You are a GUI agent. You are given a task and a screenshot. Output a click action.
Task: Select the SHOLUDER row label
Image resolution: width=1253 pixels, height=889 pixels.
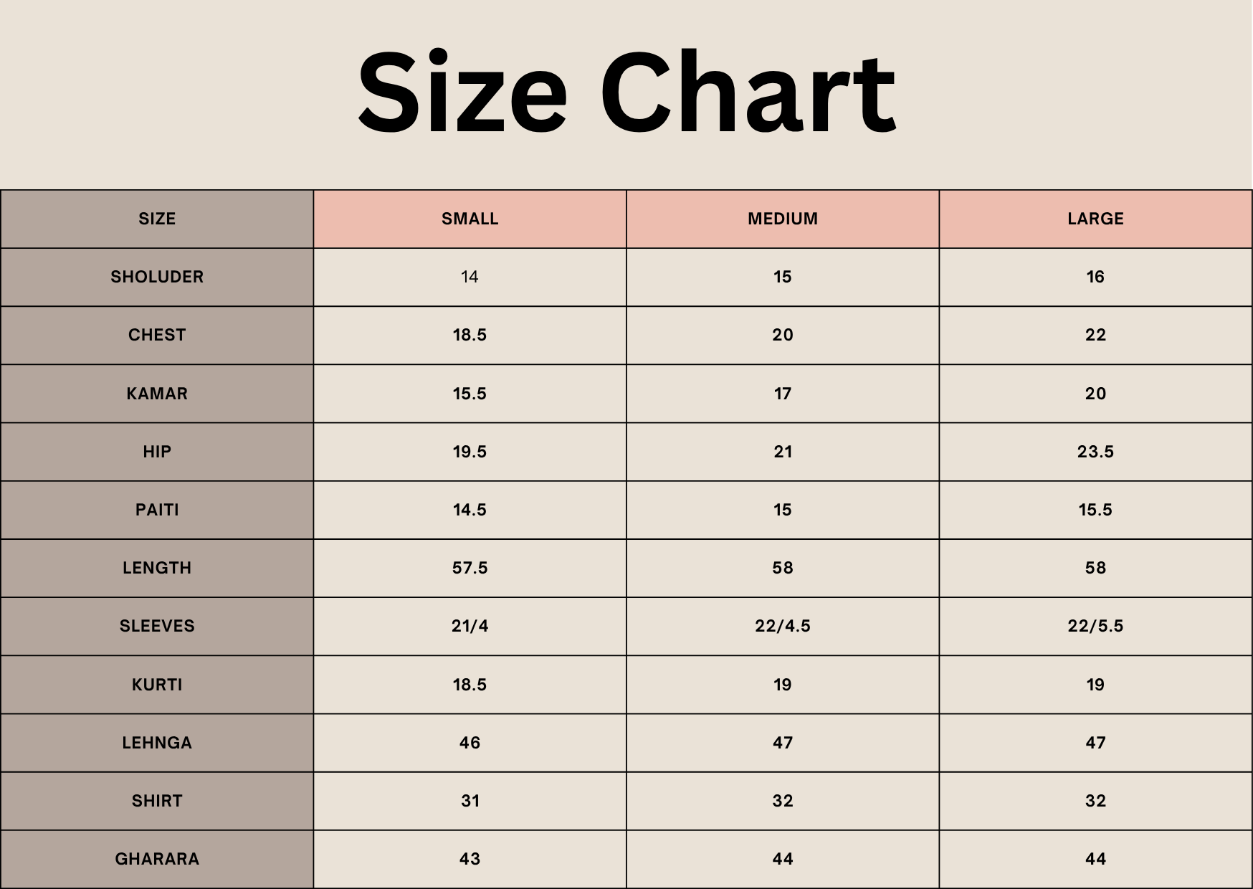pyautogui.click(x=157, y=277)
